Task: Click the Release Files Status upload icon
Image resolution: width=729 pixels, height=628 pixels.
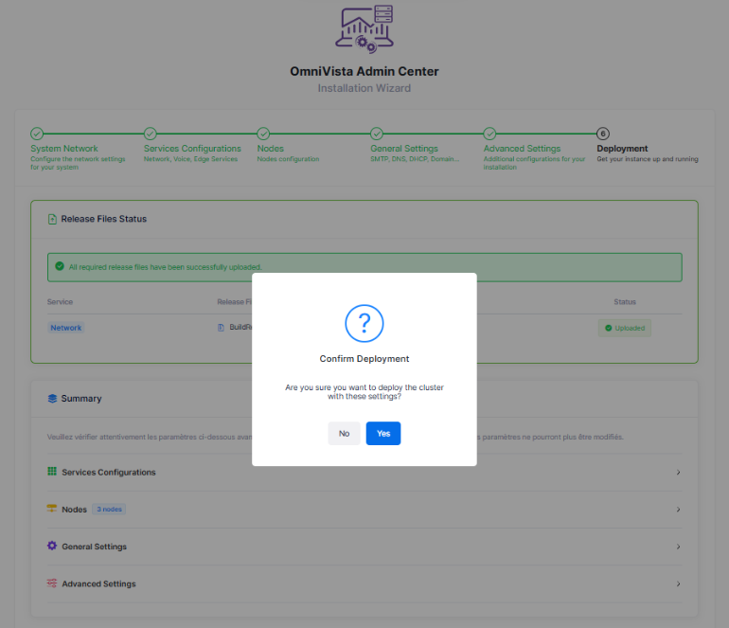Action: pos(52,219)
